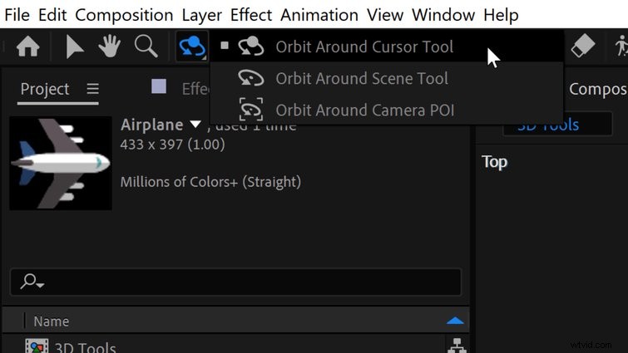Click the Home icon in toolbar
Screen dimensions: 628x353
click(27, 47)
